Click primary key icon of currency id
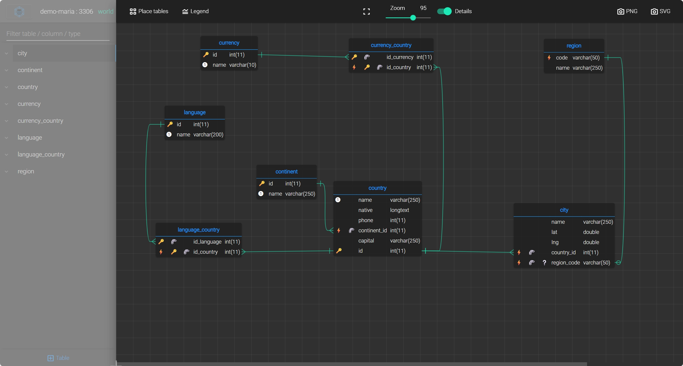This screenshot has width=683, height=366. pos(206,55)
